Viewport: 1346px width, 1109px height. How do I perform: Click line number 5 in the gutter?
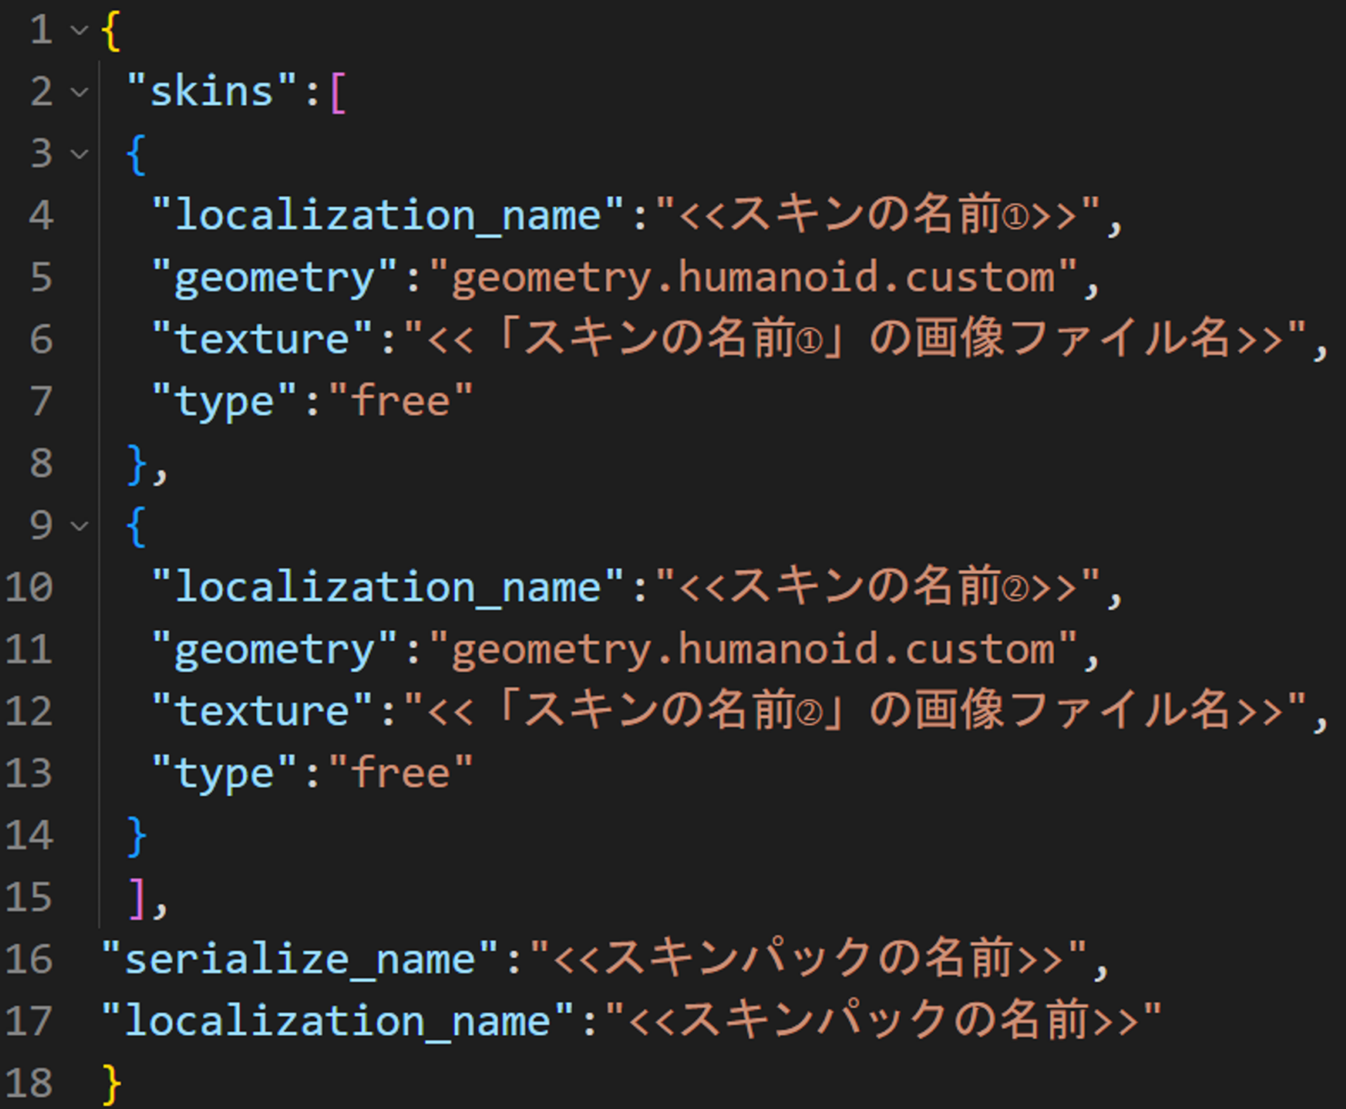[40, 278]
